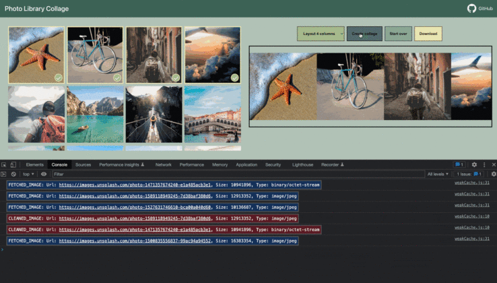This screenshot has width=497, height=283.
Task: Click the messages badge icon showing 1
Action: coord(459,164)
